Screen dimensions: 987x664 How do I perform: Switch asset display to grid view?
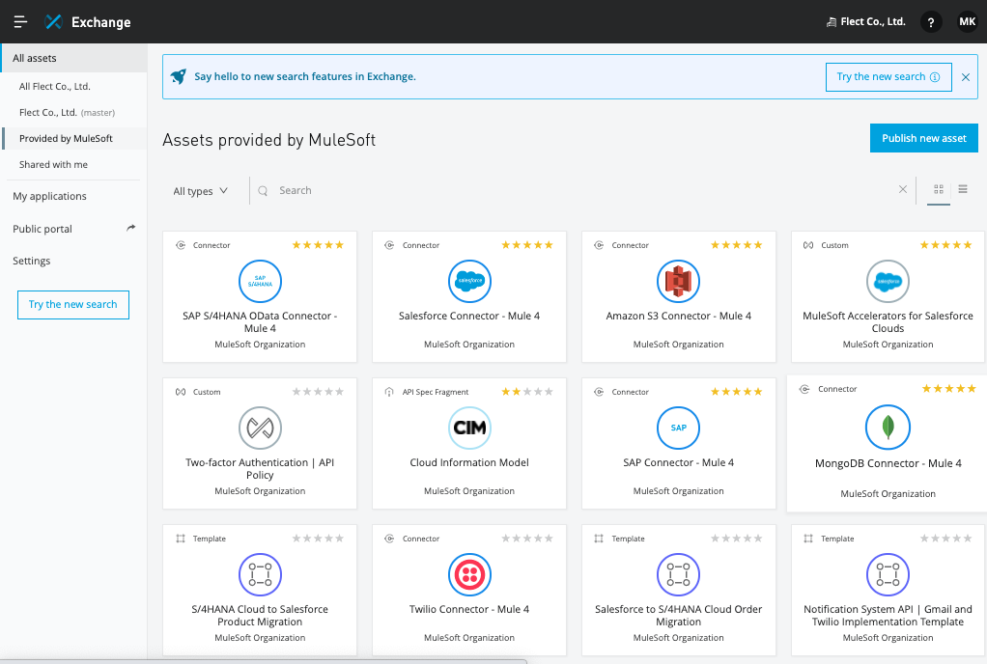[938, 190]
